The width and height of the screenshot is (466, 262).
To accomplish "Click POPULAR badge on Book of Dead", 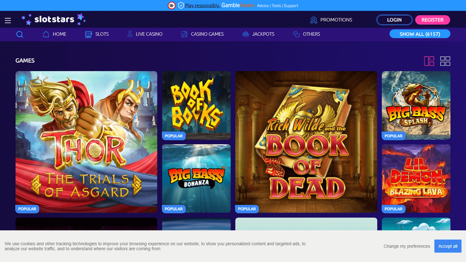I will click(x=247, y=209).
